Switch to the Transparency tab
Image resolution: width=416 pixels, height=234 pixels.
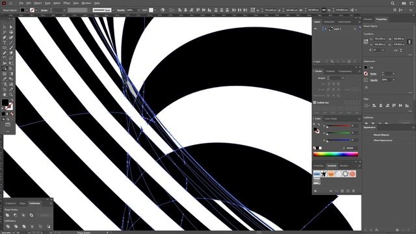click(345, 71)
